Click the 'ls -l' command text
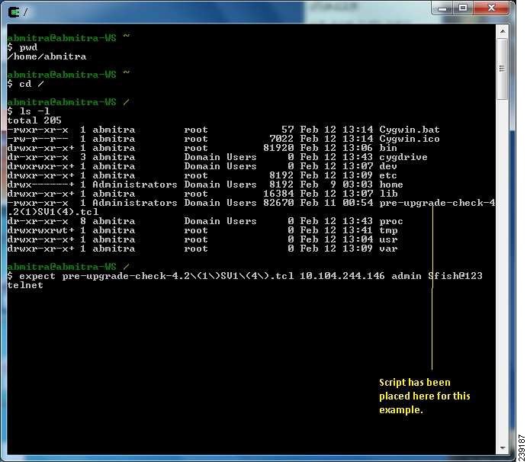 (x=34, y=111)
